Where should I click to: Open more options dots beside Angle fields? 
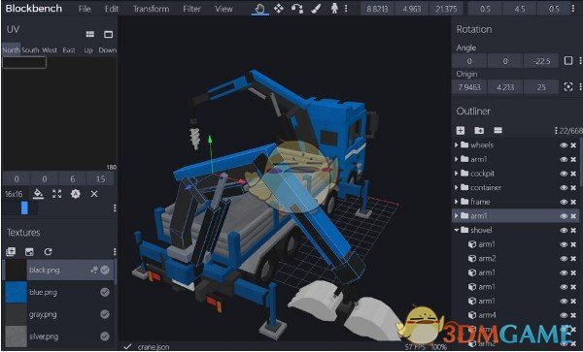(580, 60)
